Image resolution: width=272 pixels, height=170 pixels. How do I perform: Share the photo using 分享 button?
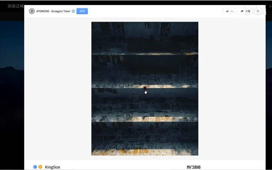[245, 11]
